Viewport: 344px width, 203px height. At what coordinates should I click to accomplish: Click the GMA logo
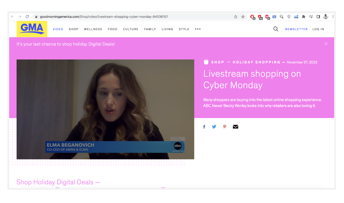point(32,29)
